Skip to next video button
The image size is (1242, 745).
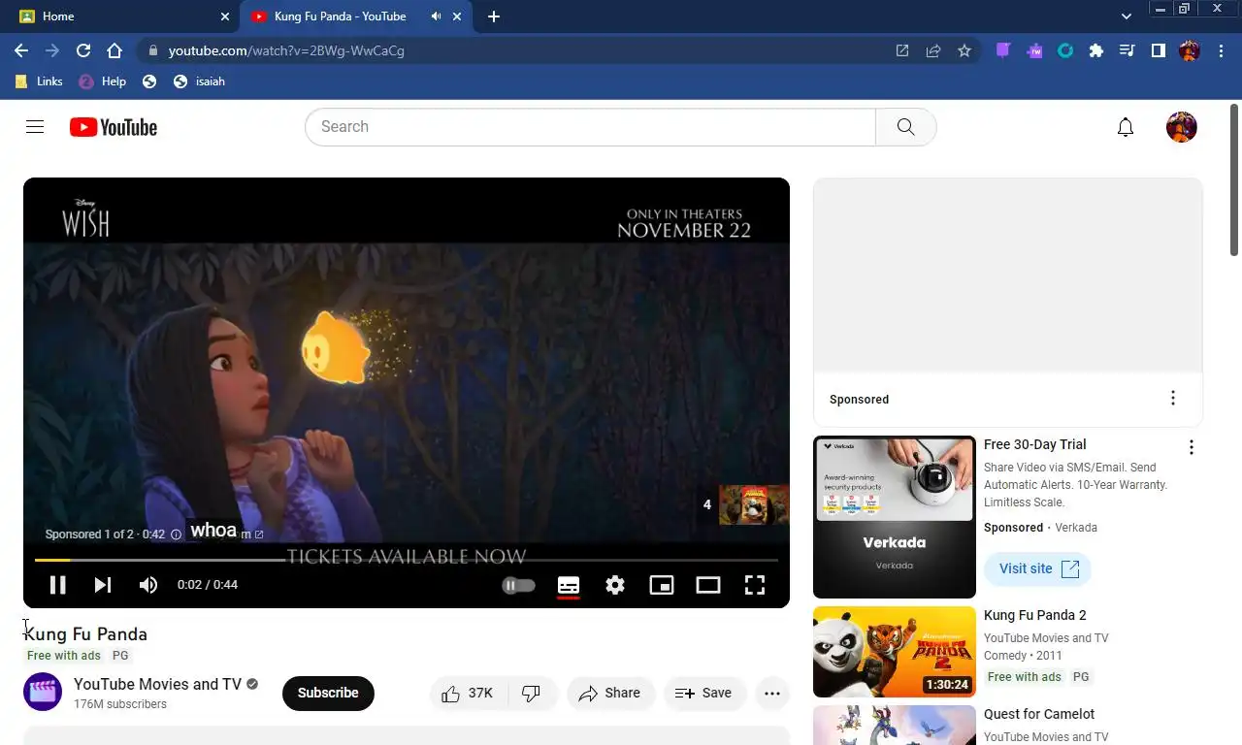(103, 585)
